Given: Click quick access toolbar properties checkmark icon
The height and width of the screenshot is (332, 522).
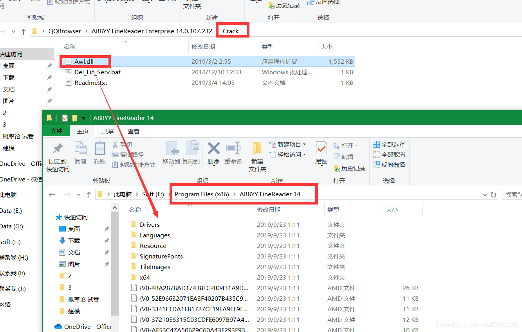Looking at the screenshot, I should [x=65, y=118].
